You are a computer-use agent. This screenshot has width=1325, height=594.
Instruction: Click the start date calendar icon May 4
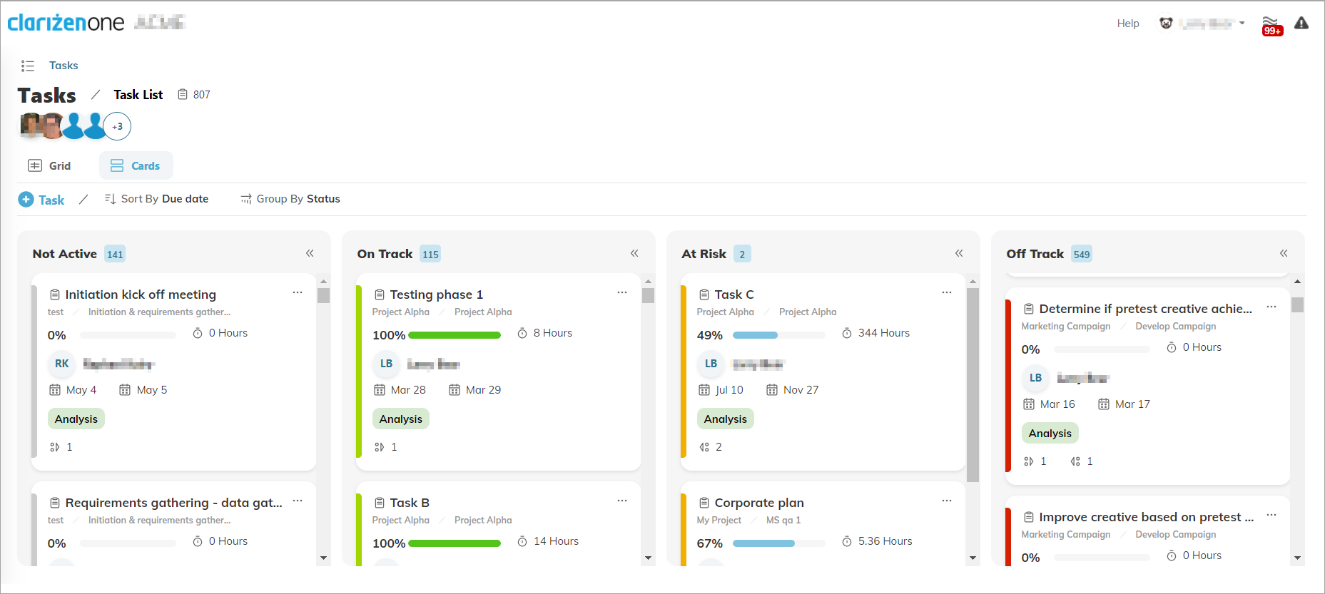55,390
